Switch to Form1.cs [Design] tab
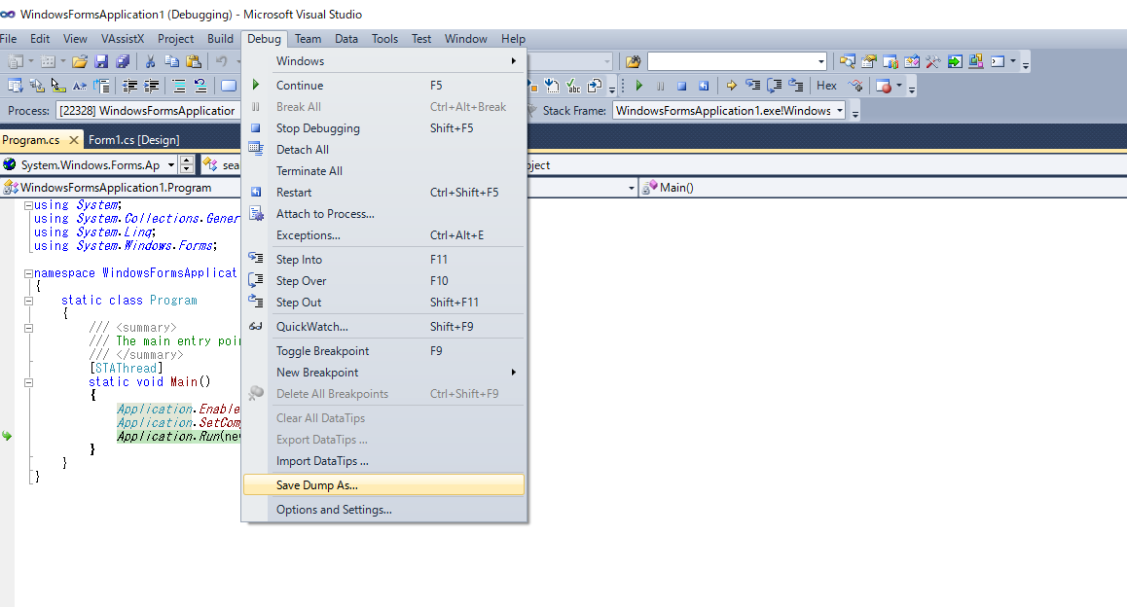 click(x=133, y=140)
